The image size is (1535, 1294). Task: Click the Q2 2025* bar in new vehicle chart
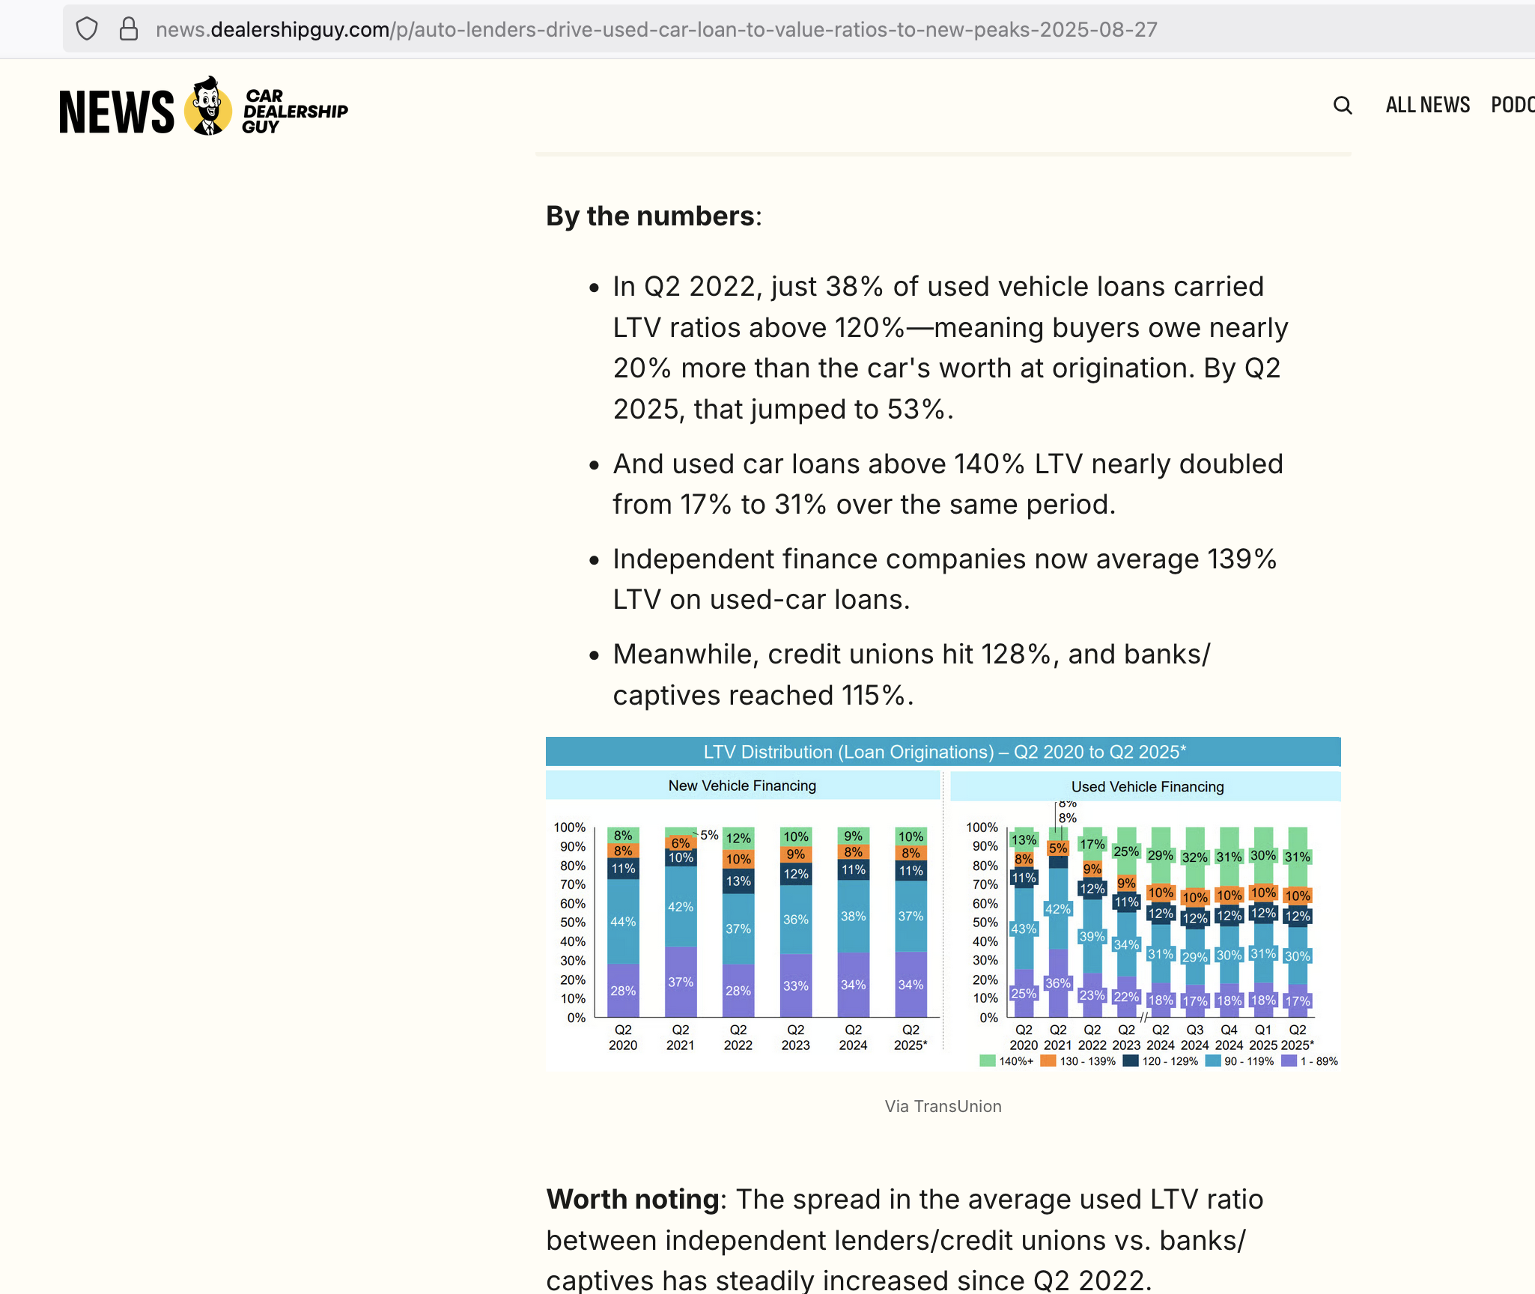pos(911,921)
